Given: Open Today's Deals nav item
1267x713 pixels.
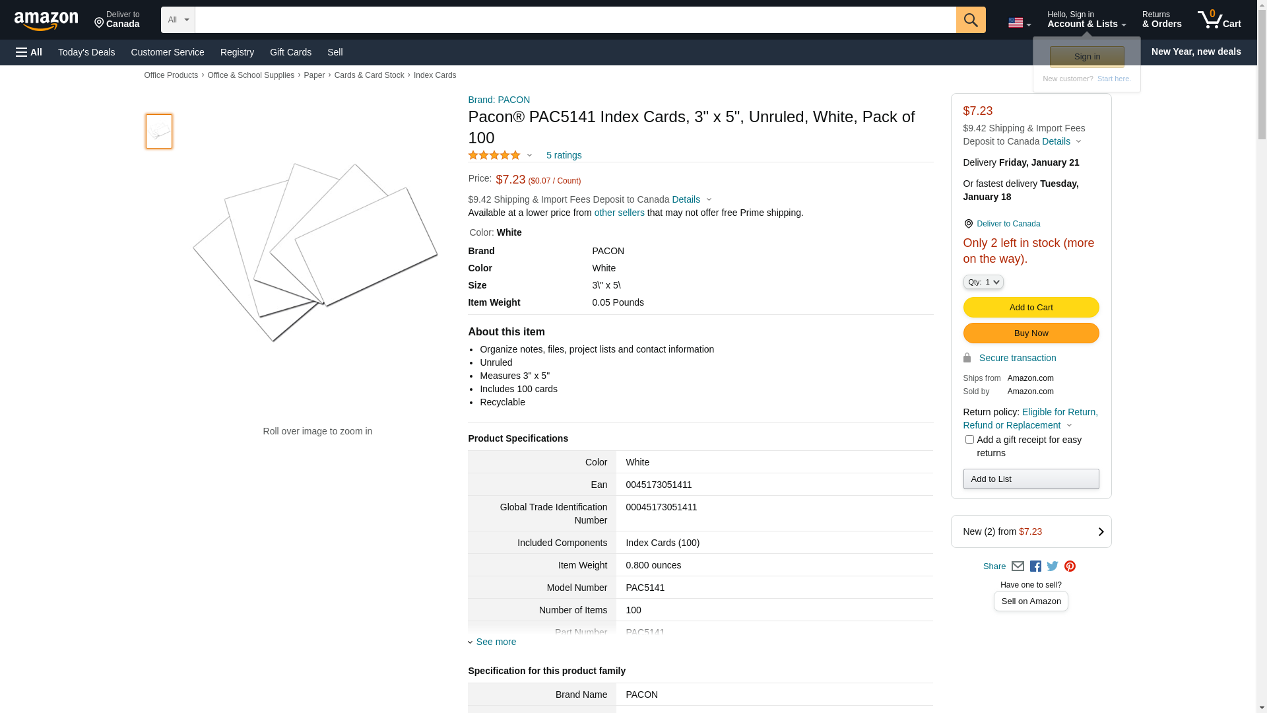Looking at the screenshot, I should 86,52.
